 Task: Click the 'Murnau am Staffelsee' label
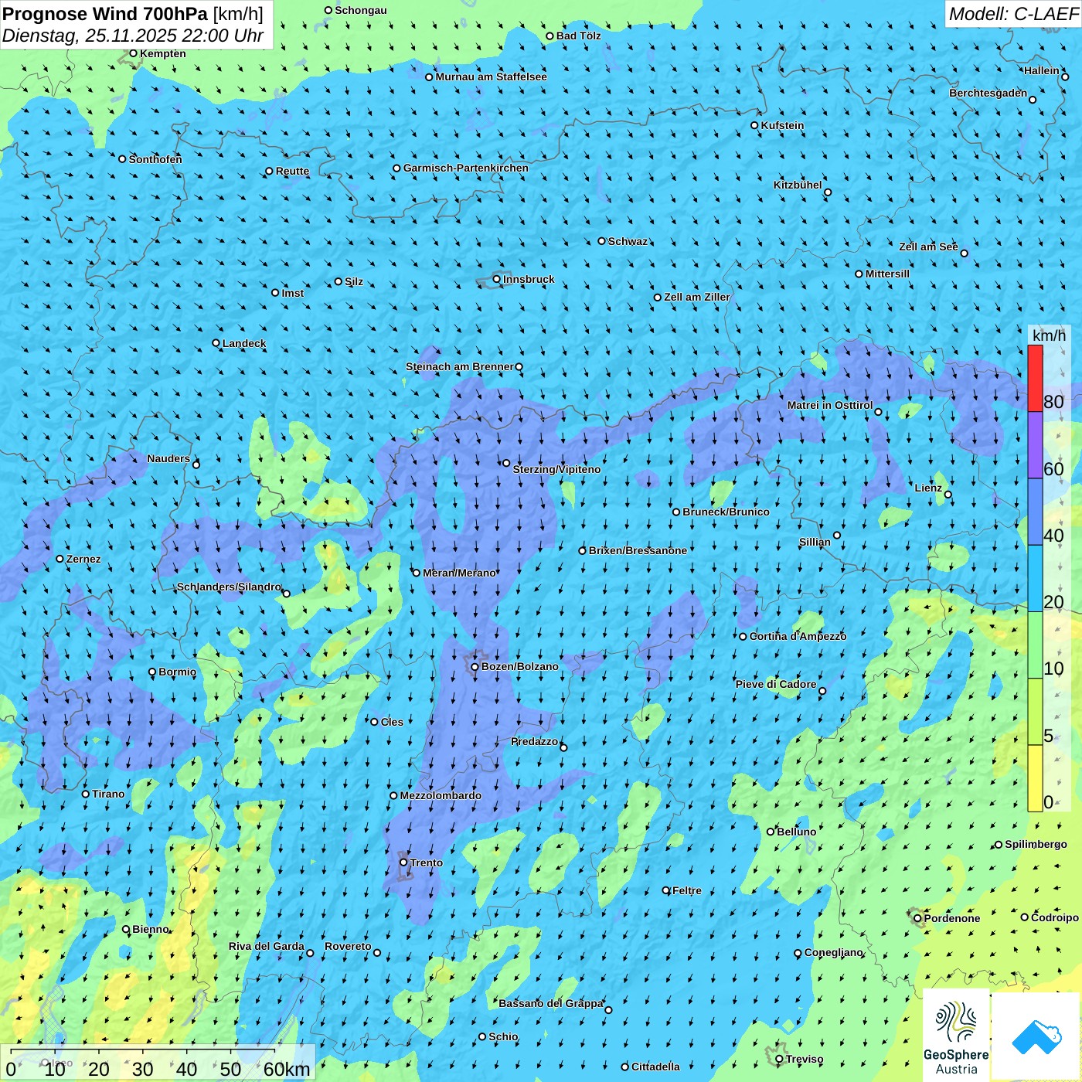point(492,77)
